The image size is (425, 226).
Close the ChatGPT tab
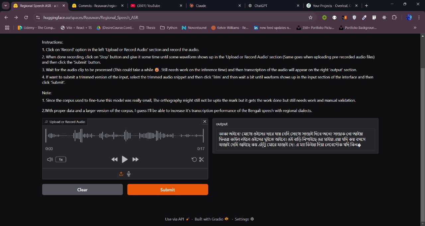pos(298,6)
